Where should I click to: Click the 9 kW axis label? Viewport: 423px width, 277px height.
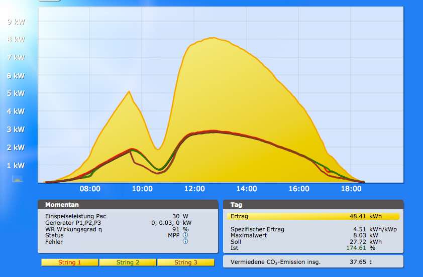click(x=16, y=22)
